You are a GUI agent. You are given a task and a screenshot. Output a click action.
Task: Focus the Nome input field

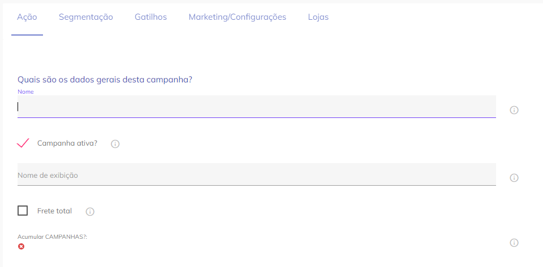[x=256, y=107]
